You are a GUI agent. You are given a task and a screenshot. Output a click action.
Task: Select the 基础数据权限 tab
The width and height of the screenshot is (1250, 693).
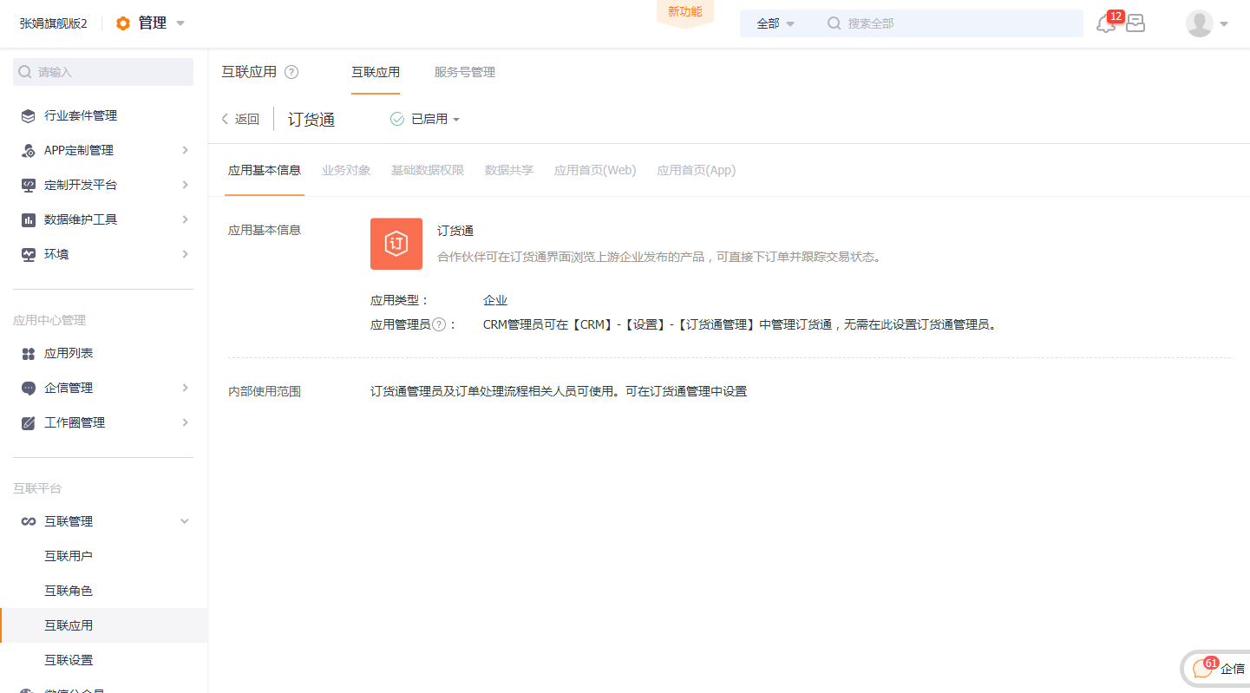428,170
